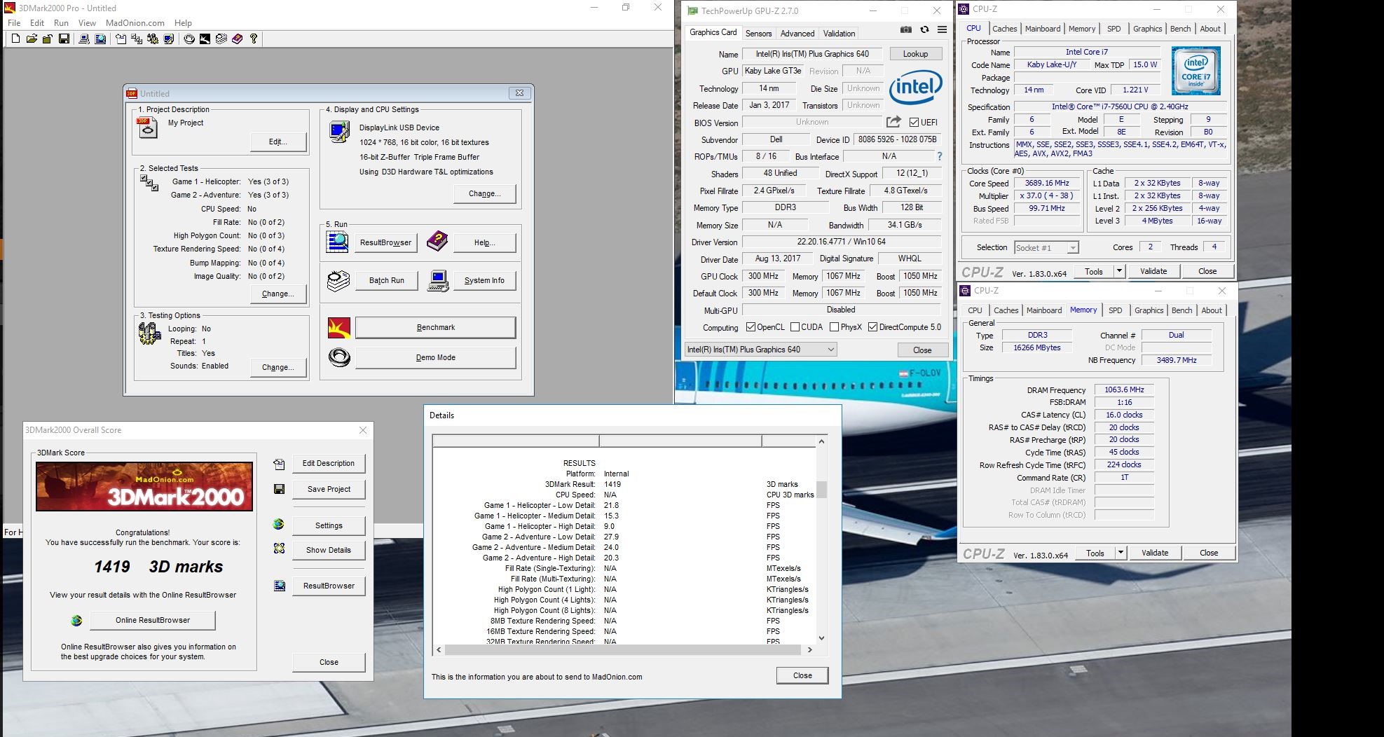The height and width of the screenshot is (737, 1384).
Task: Open Bench tab in upper CPU-Z window
Action: (x=1180, y=29)
